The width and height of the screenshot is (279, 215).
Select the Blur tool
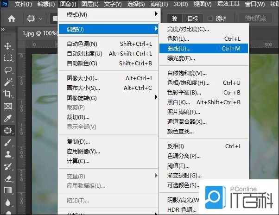[x=8, y=202]
